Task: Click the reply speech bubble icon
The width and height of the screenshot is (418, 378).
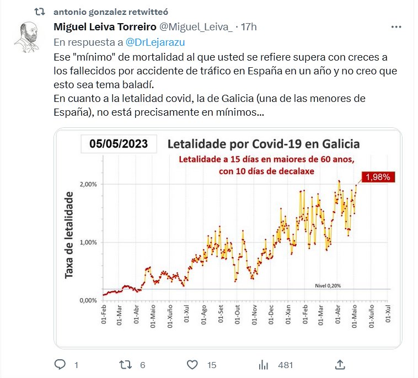Action: 61,364
